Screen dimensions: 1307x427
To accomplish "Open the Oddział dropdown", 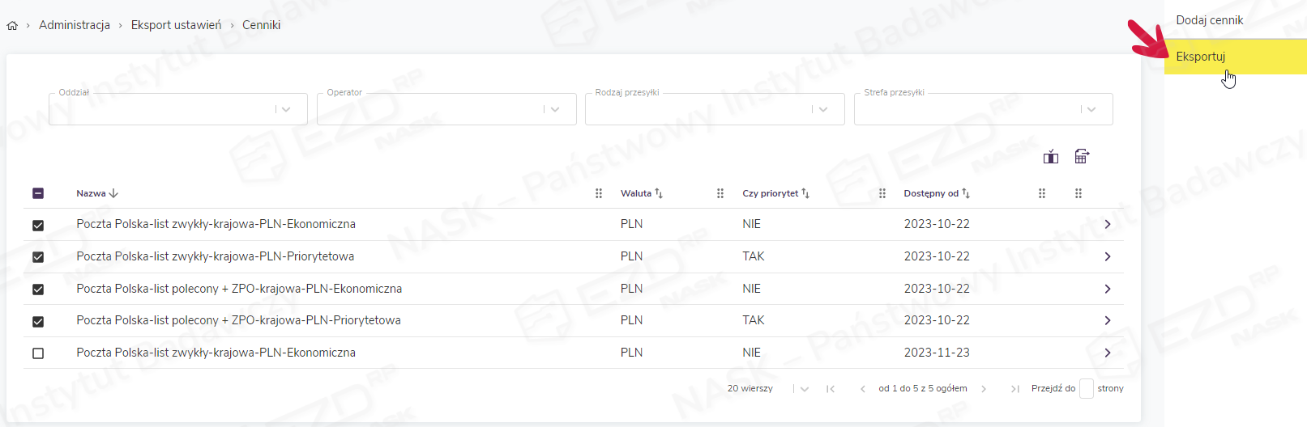I will 285,109.
